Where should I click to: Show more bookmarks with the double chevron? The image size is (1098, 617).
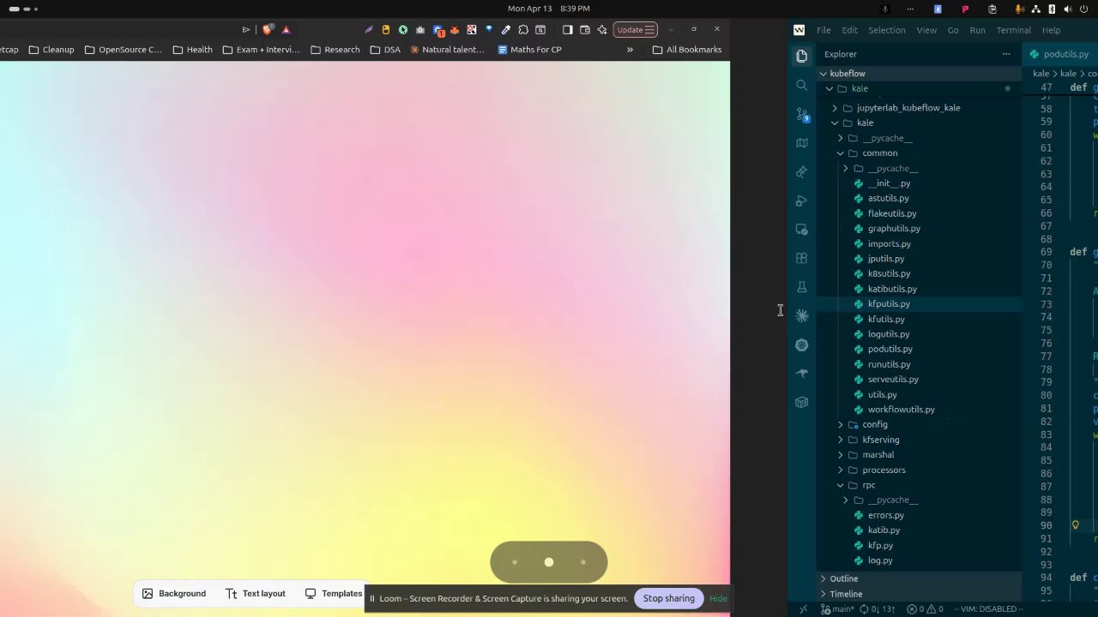point(630,50)
